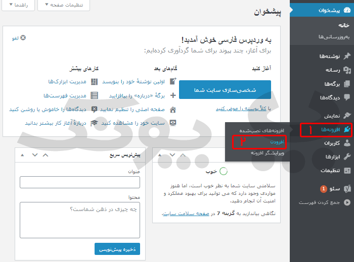
Task: Open the نوشته‌ها posts menu
Action: [330, 57]
